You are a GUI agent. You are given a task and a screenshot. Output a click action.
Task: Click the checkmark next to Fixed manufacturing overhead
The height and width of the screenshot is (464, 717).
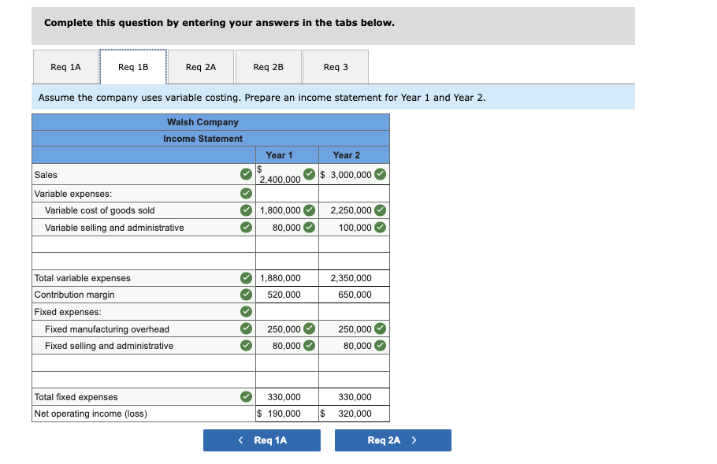pyautogui.click(x=247, y=329)
